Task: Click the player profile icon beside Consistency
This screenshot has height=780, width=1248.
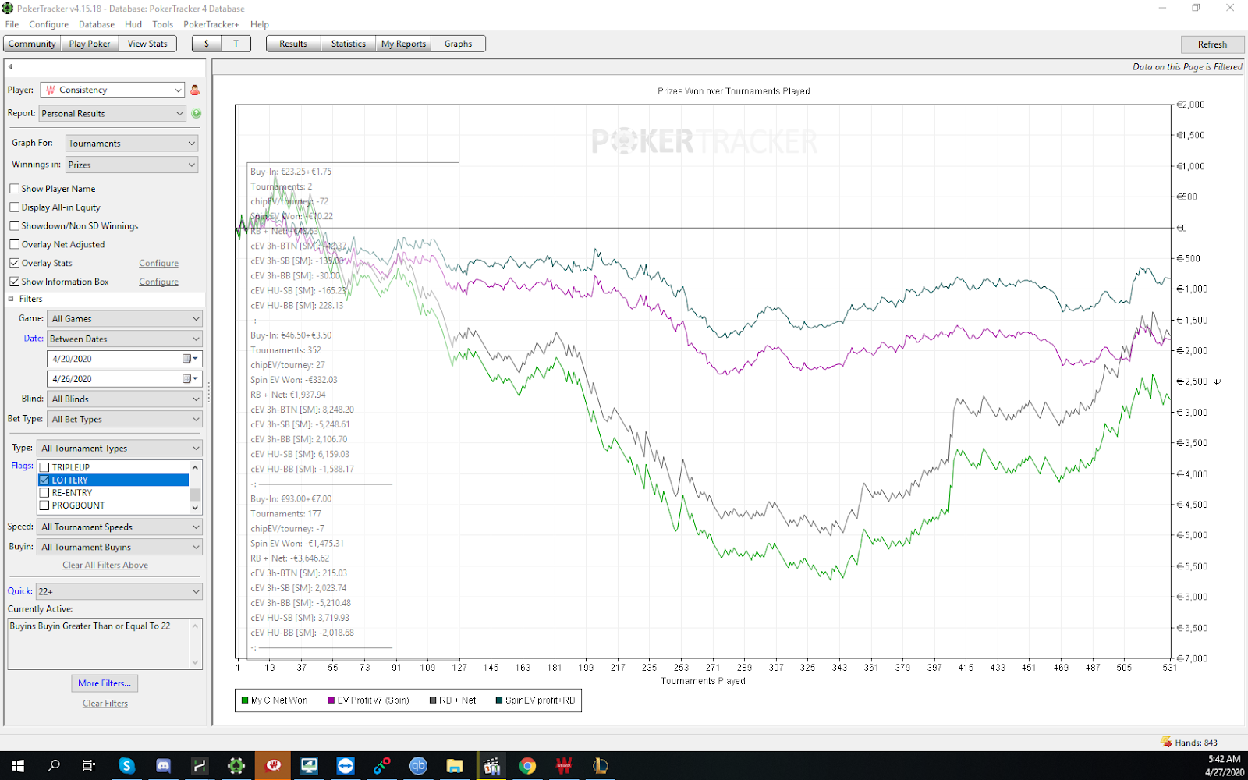Action: [x=195, y=90]
